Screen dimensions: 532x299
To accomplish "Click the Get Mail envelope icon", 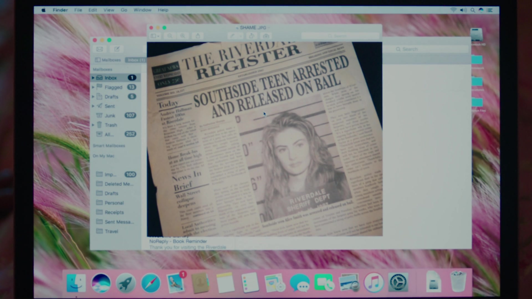I will pos(99,49).
